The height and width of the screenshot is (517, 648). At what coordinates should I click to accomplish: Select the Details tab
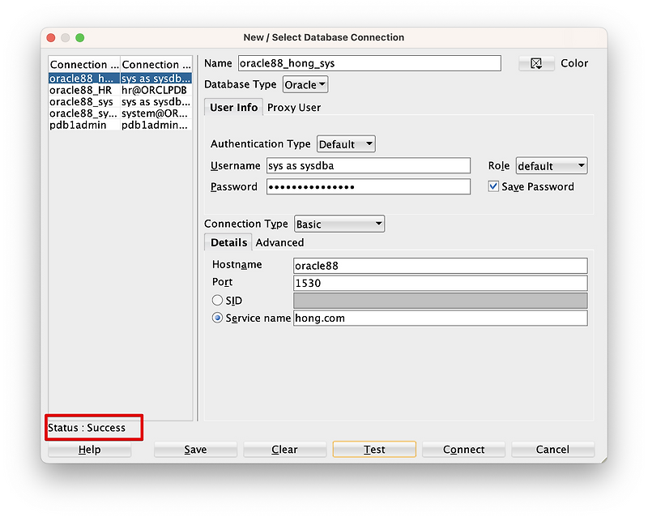pyautogui.click(x=228, y=242)
